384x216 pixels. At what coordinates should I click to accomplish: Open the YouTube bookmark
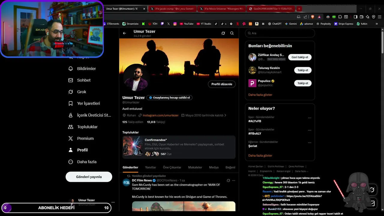[x=186, y=24]
